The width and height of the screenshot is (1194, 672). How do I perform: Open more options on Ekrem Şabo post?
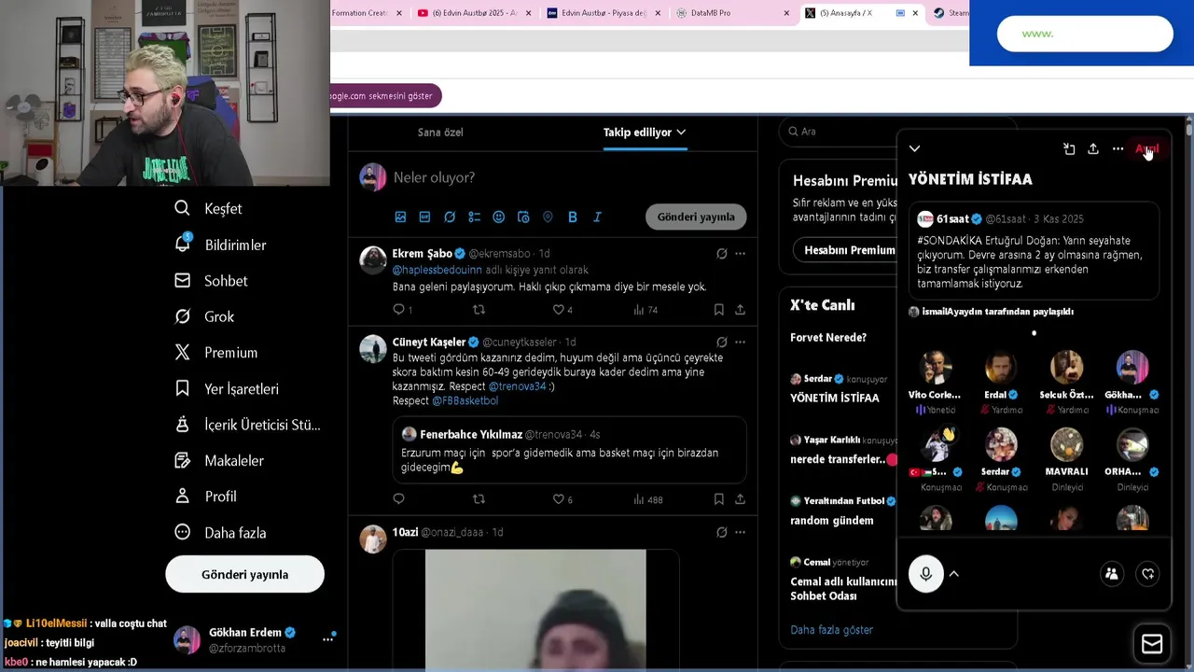coord(740,253)
